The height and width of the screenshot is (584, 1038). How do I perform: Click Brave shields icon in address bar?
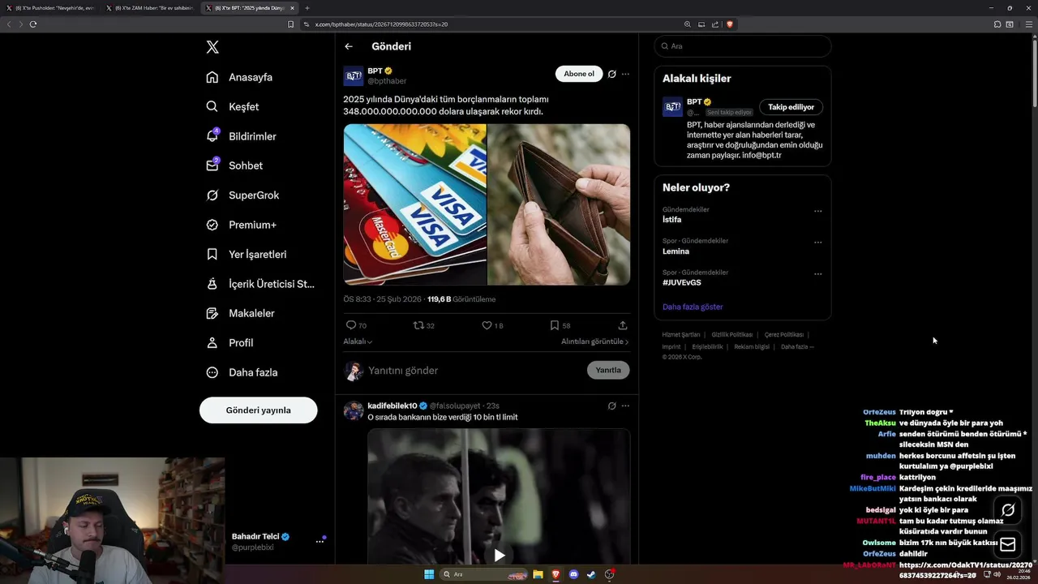coord(730,24)
